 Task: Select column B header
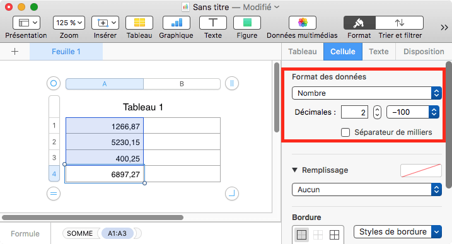pos(182,84)
